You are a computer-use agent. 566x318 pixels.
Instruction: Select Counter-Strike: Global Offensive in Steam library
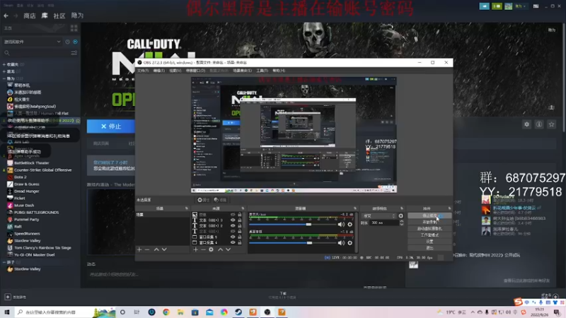pyautogui.click(x=42, y=170)
